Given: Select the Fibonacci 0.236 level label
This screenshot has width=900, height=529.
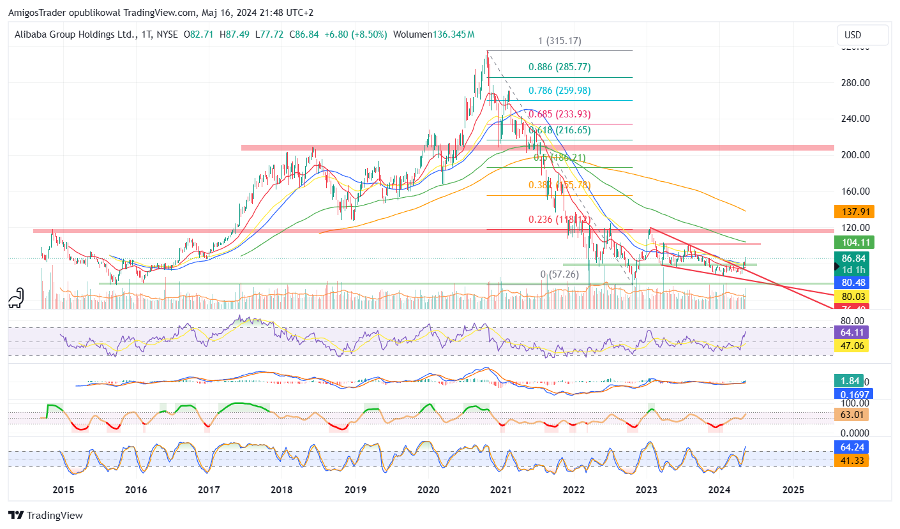Looking at the screenshot, I should [559, 220].
